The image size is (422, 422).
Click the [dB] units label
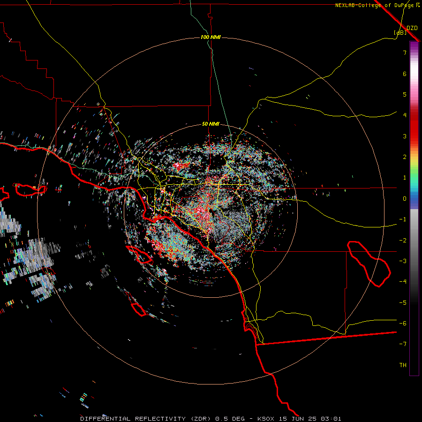click(x=400, y=32)
